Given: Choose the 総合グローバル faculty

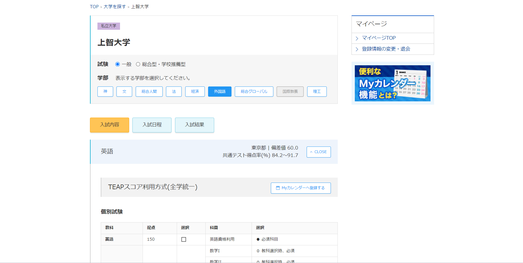Looking at the screenshot, I should [254, 91].
